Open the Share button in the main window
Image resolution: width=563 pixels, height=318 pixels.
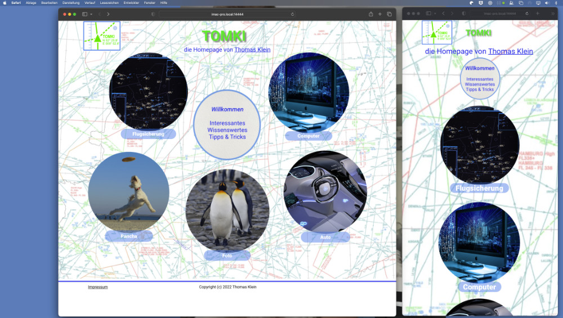pos(370,14)
